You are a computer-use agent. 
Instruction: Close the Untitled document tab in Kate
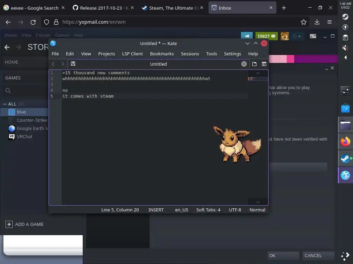click(244, 64)
